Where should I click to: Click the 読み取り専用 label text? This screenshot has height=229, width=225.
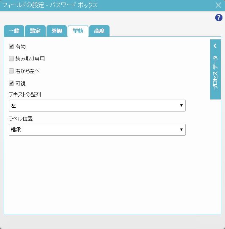coord(30,59)
